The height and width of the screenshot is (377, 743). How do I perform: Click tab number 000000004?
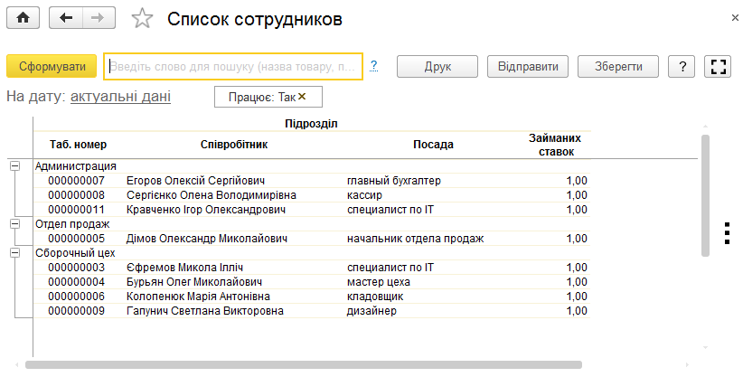(x=76, y=282)
